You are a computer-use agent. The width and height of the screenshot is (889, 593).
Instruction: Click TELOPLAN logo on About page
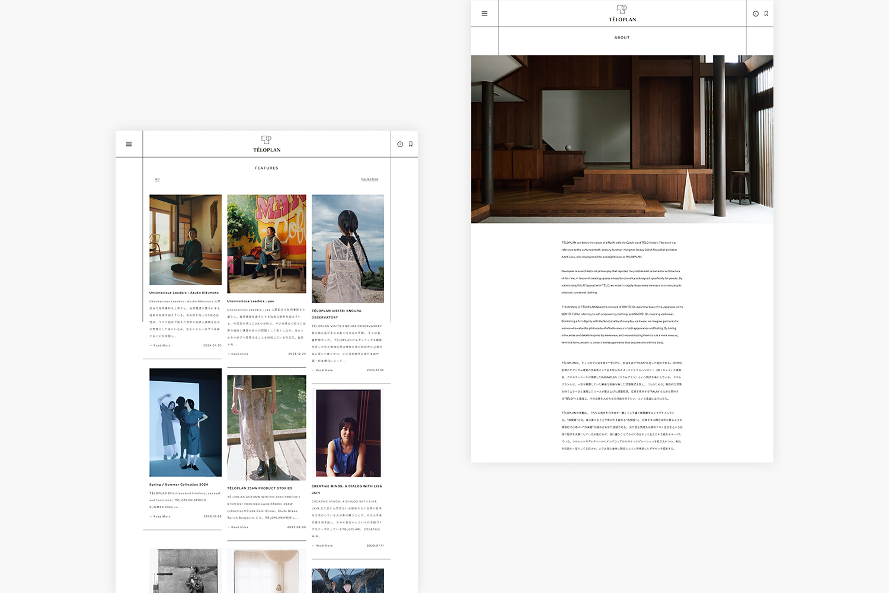click(x=622, y=14)
